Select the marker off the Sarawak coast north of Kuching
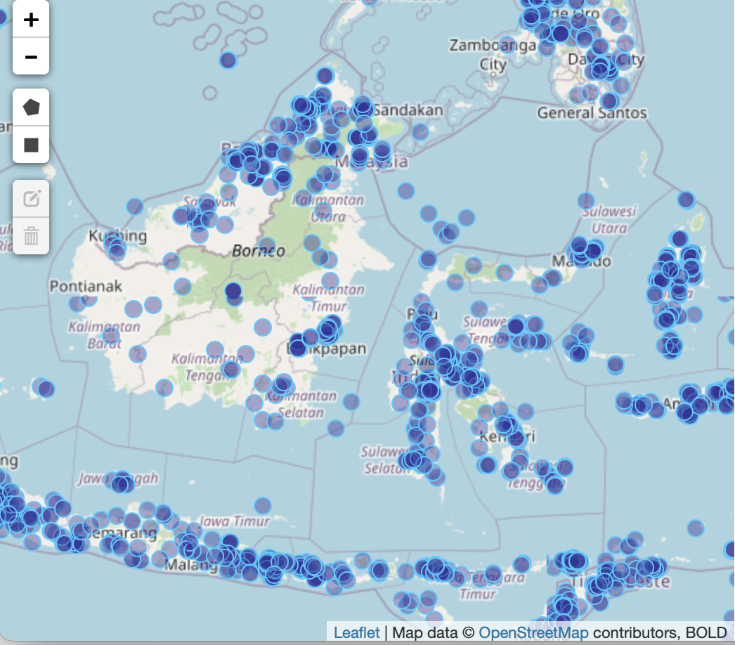735x645 pixels. [135, 207]
